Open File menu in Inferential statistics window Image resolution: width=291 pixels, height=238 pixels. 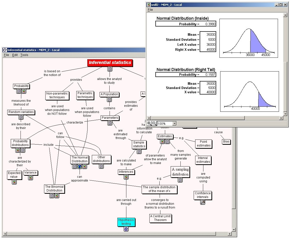point(7,55)
